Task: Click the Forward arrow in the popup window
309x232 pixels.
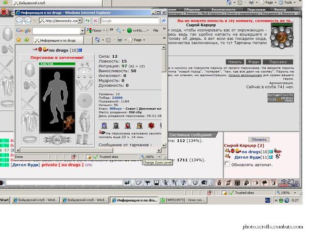Action: 28,21
